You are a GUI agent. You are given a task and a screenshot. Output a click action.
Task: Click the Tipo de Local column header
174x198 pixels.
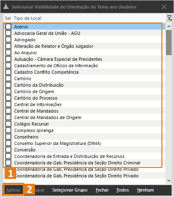coord(28,18)
